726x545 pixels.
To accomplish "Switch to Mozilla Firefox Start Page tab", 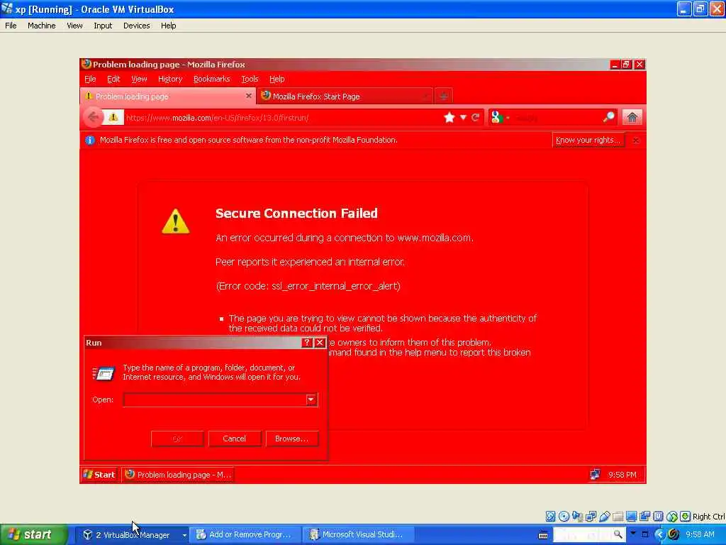I will pos(345,97).
